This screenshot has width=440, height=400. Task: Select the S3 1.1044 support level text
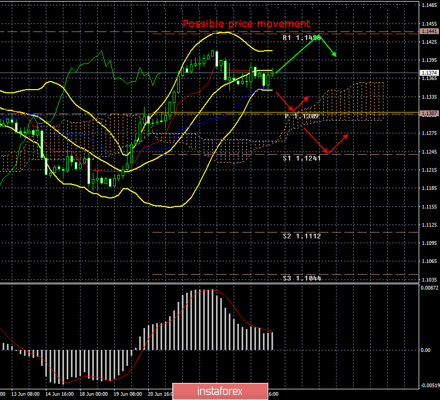point(301,277)
